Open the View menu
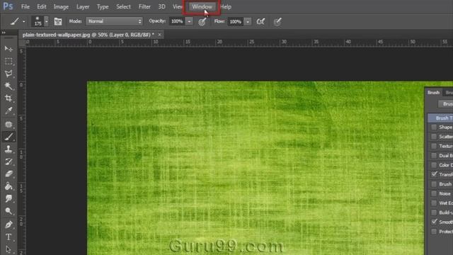The image size is (453, 255). coord(178,6)
